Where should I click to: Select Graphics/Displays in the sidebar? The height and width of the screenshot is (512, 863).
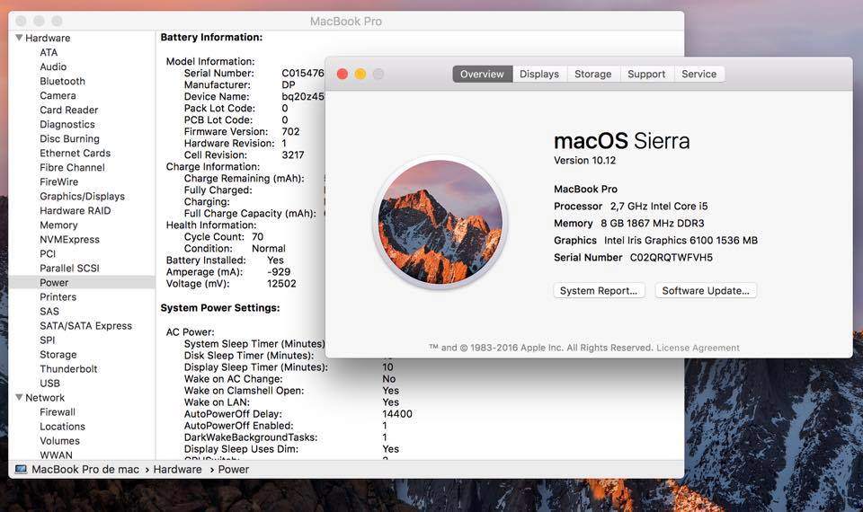point(82,197)
